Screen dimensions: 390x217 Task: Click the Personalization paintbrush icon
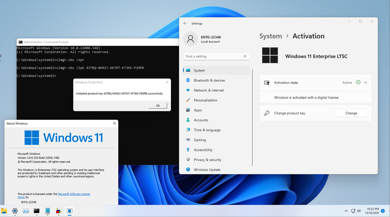[x=188, y=100]
